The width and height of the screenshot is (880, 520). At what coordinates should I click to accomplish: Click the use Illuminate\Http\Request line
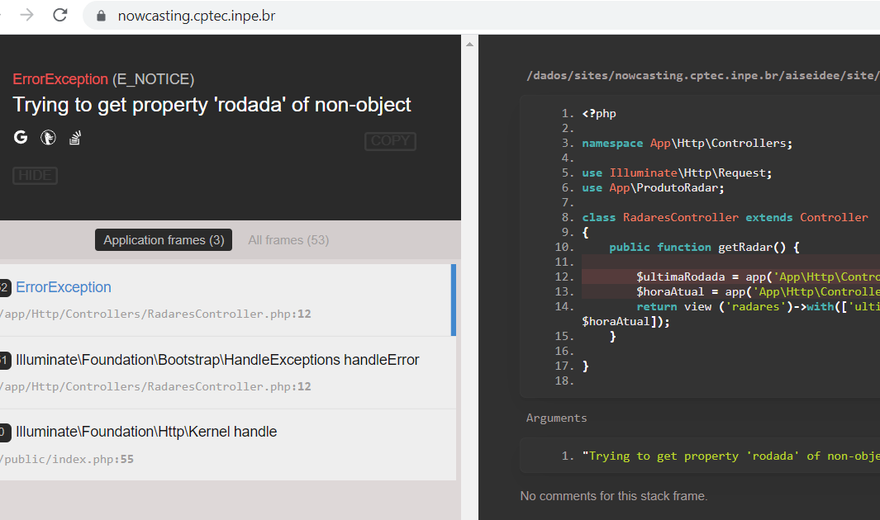pos(677,173)
